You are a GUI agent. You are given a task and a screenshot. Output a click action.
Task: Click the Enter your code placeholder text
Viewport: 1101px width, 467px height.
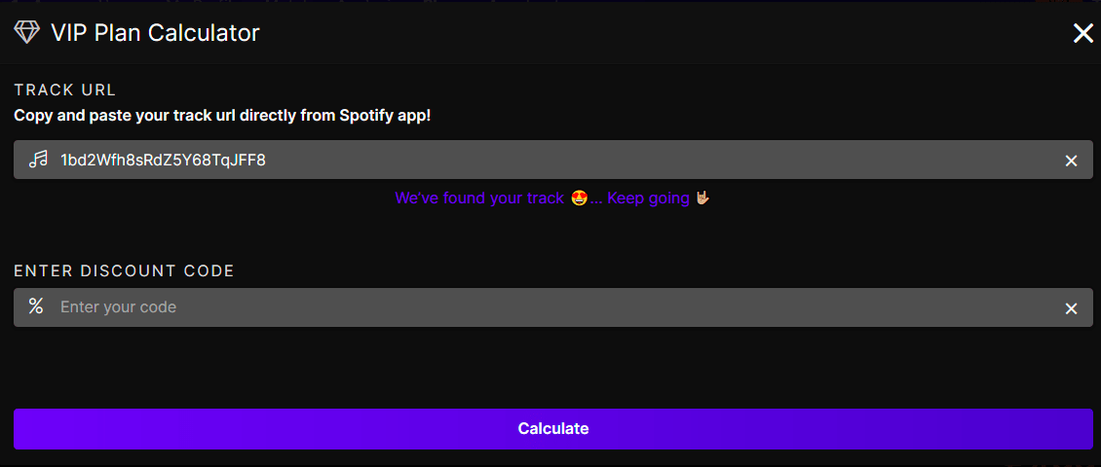[118, 307]
